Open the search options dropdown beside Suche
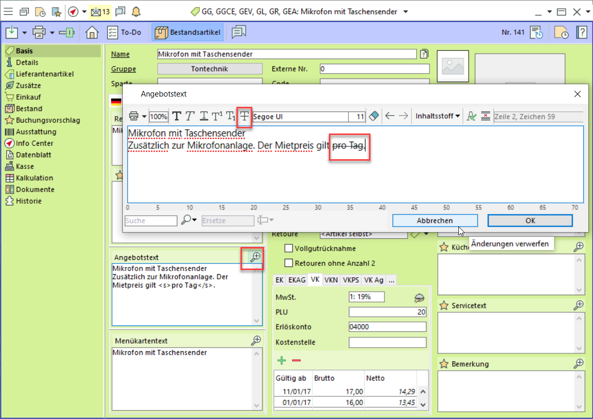Viewport: 593px width, 419px height. [x=189, y=220]
